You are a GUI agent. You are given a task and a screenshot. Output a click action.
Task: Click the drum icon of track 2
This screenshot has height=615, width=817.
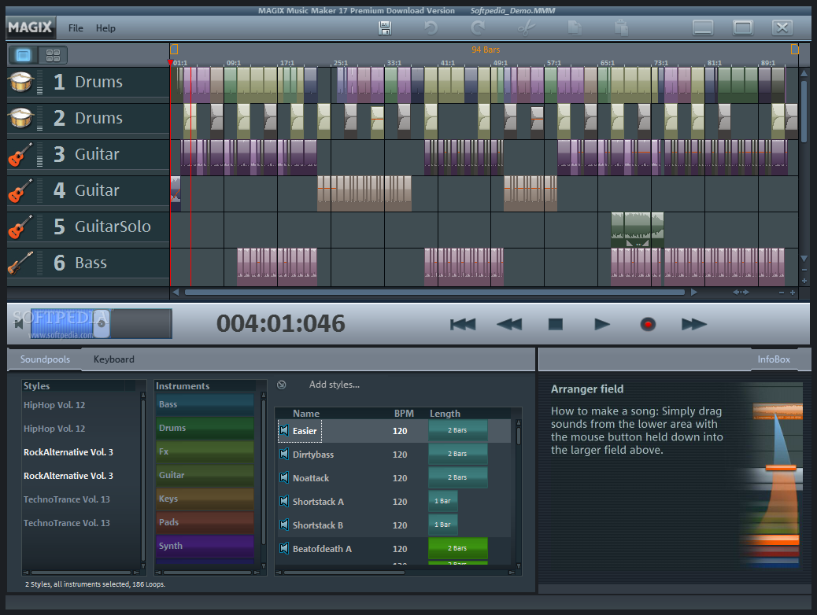[x=21, y=118]
